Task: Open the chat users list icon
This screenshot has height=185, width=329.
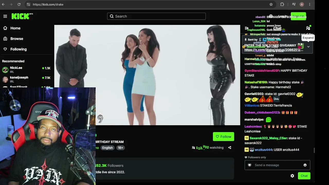Action: coord(308,28)
